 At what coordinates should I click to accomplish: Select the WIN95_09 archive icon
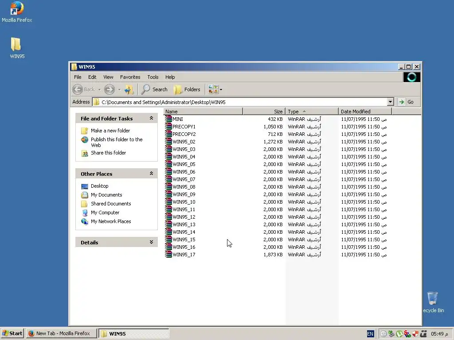click(x=168, y=194)
